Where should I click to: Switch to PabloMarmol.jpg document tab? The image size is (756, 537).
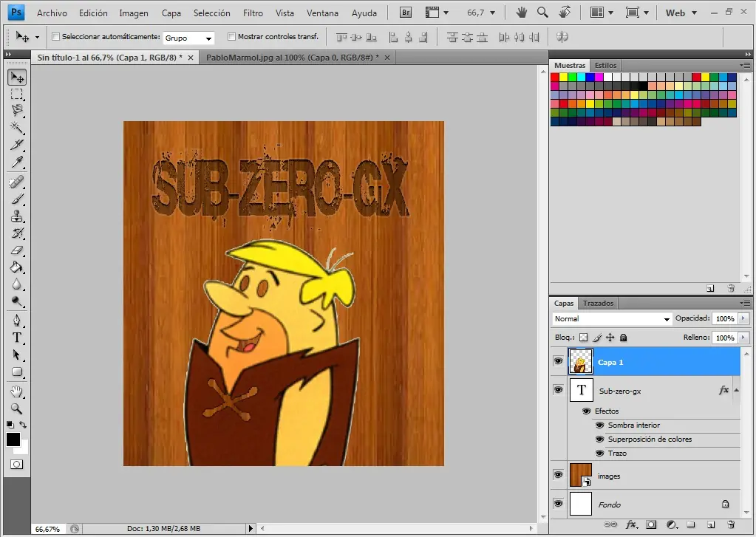click(x=292, y=58)
